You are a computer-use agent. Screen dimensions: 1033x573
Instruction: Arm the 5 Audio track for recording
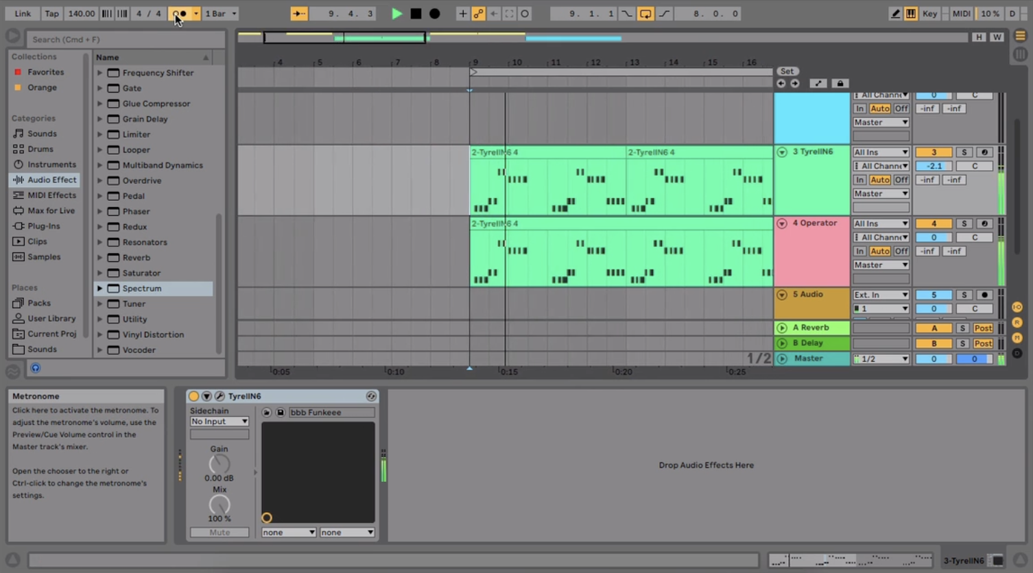[984, 295]
